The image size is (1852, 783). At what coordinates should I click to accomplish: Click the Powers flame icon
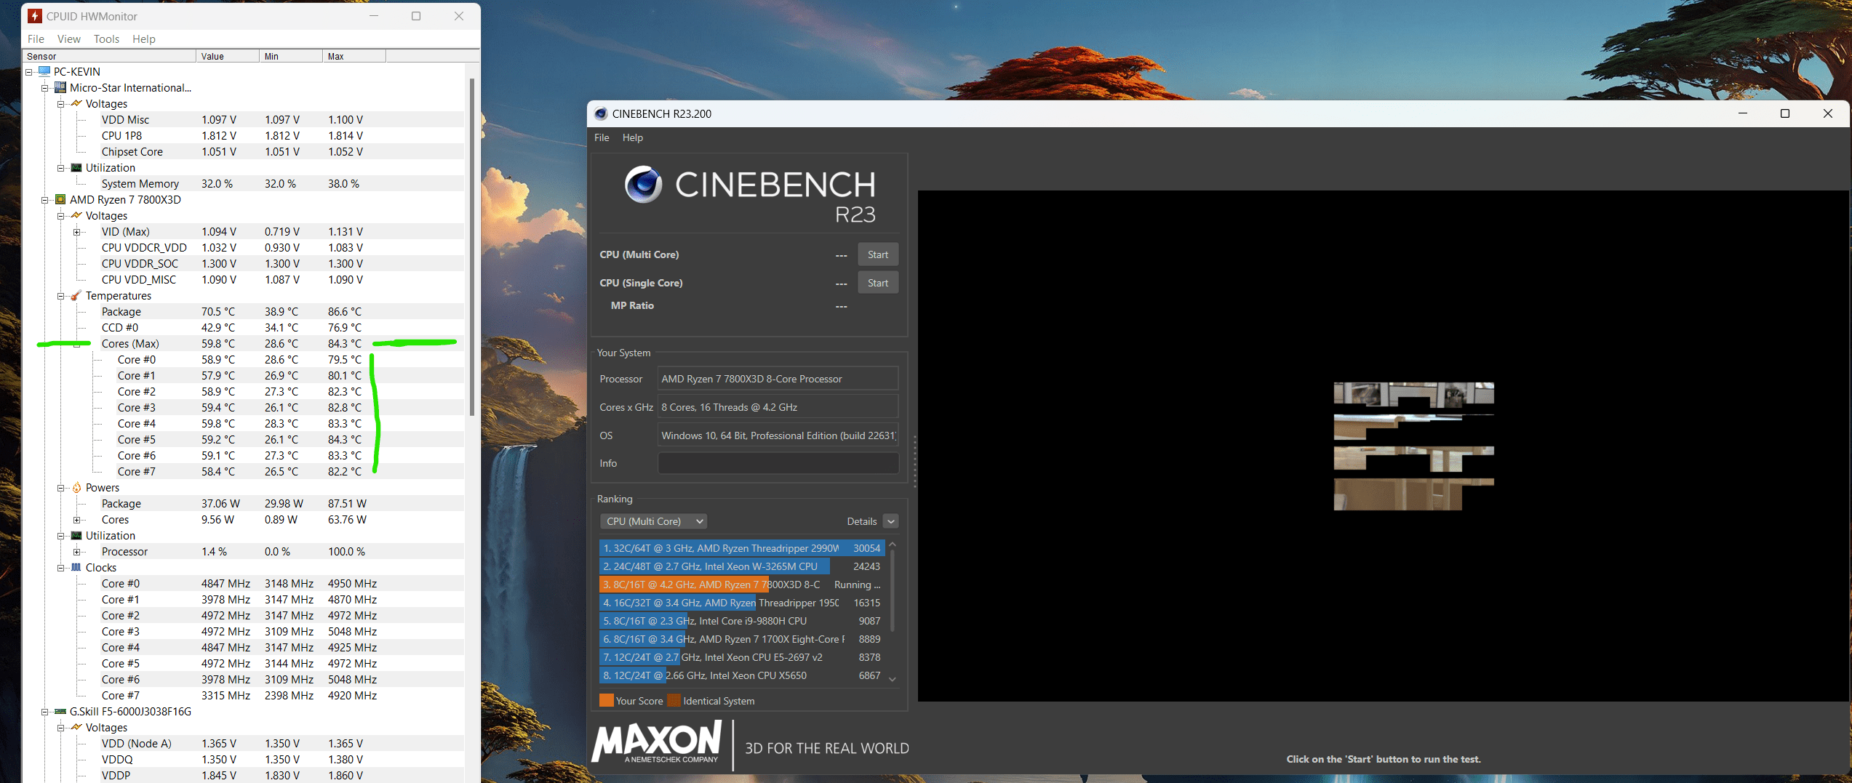pos(76,487)
